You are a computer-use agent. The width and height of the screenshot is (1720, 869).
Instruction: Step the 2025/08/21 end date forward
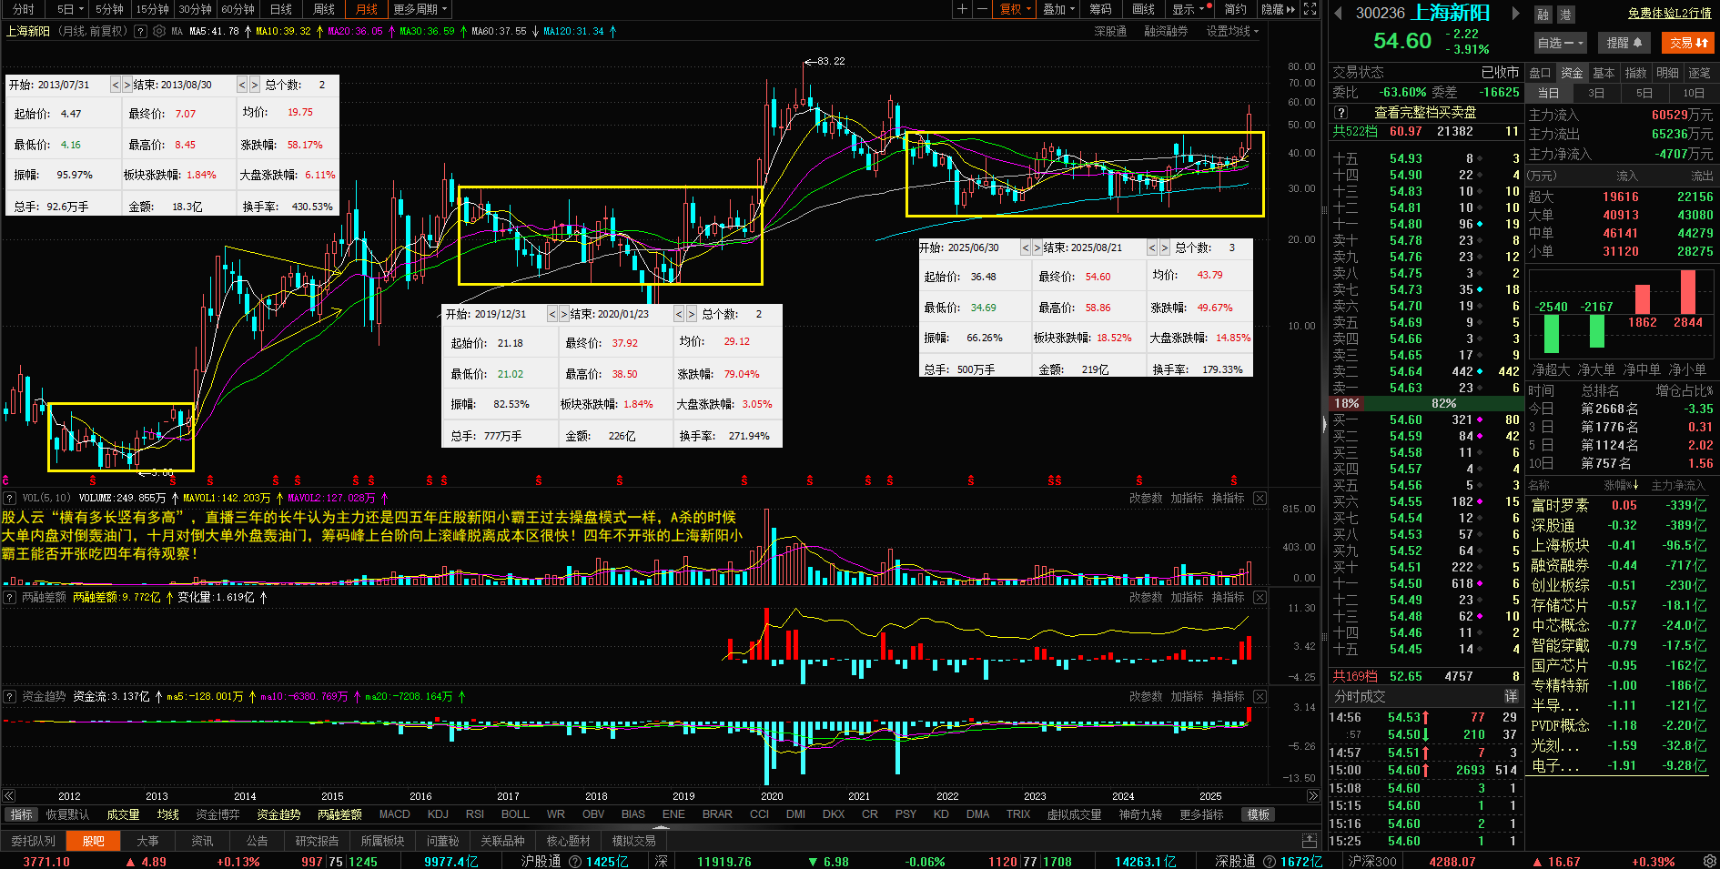pos(1164,248)
